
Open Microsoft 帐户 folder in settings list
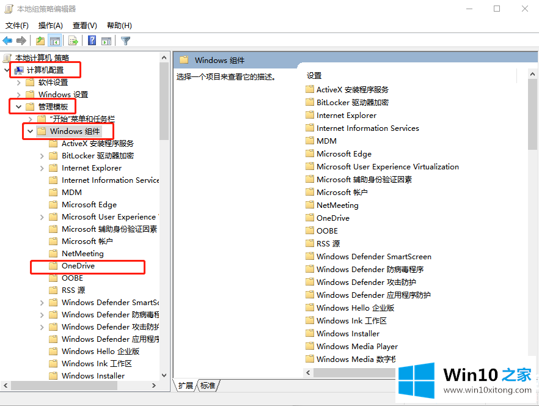point(342,193)
